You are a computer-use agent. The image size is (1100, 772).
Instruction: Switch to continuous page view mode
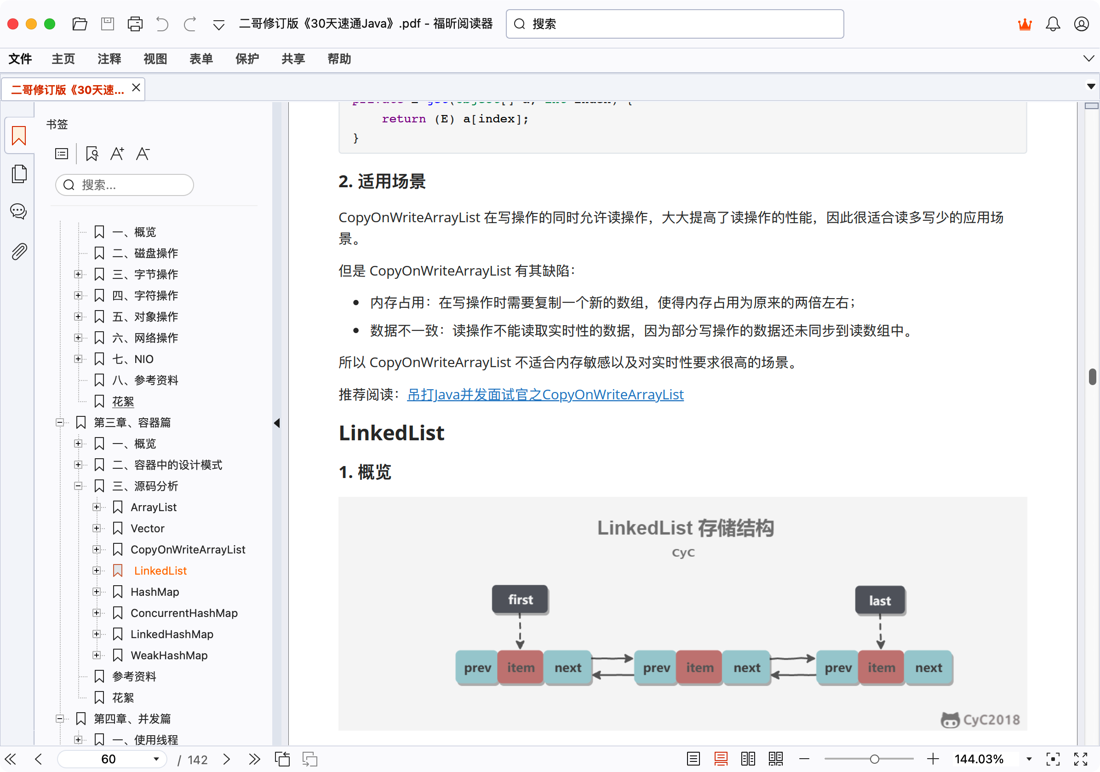721,759
